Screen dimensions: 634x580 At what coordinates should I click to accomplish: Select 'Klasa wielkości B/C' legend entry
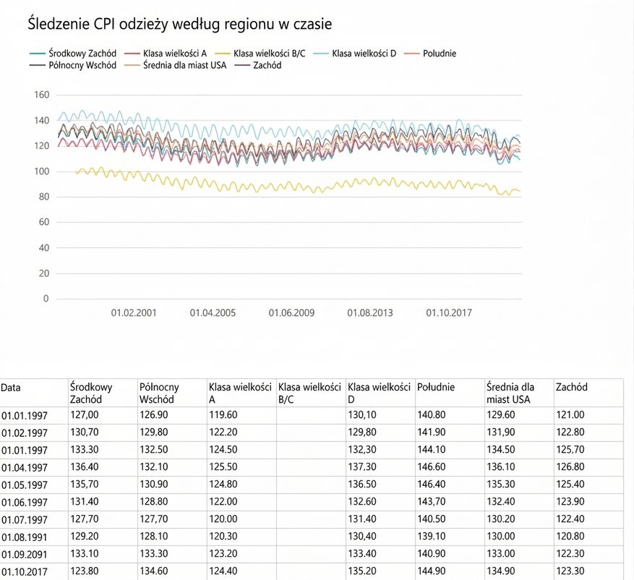pos(260,54)
